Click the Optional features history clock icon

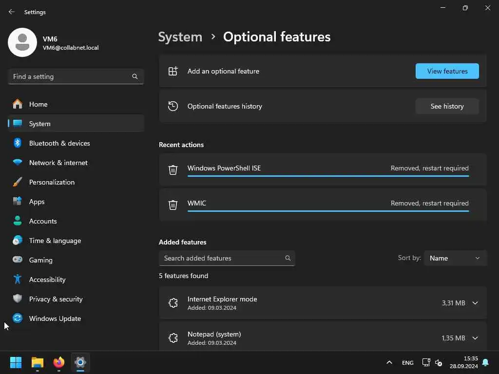[x=173, y=106]
